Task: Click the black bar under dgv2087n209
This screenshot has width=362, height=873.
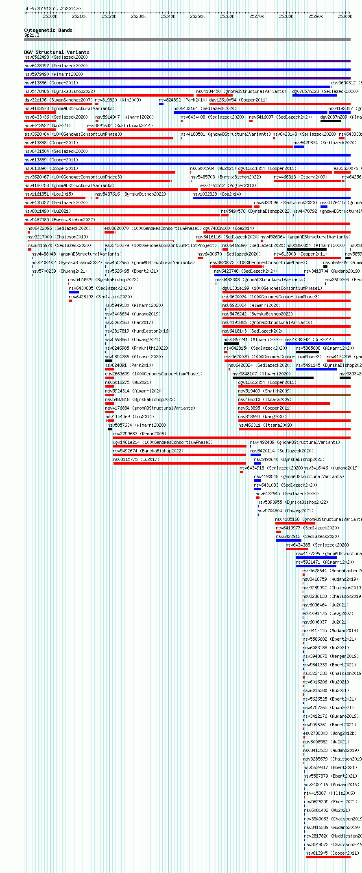Action: pyautogui.click(x=331, y=121)
